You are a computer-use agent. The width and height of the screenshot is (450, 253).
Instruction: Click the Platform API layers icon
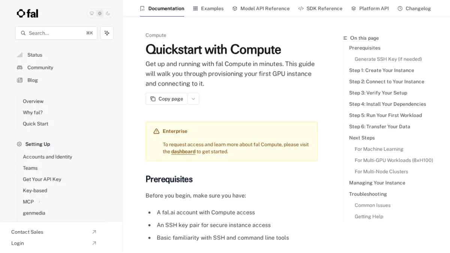coord(354,8)
